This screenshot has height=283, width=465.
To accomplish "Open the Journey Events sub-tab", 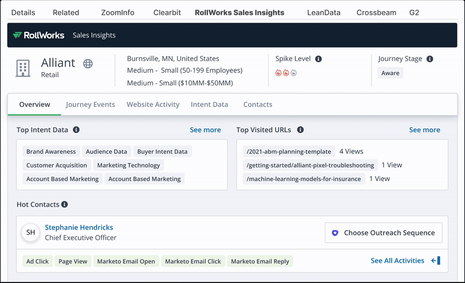I will point(90,105).
